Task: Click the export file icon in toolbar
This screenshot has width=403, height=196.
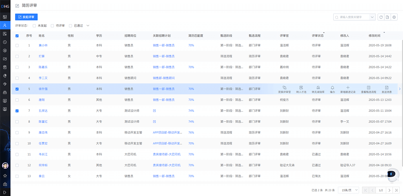Action: 387,17
